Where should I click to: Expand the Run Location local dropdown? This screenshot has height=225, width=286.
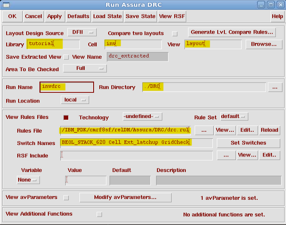click(74, 100)
